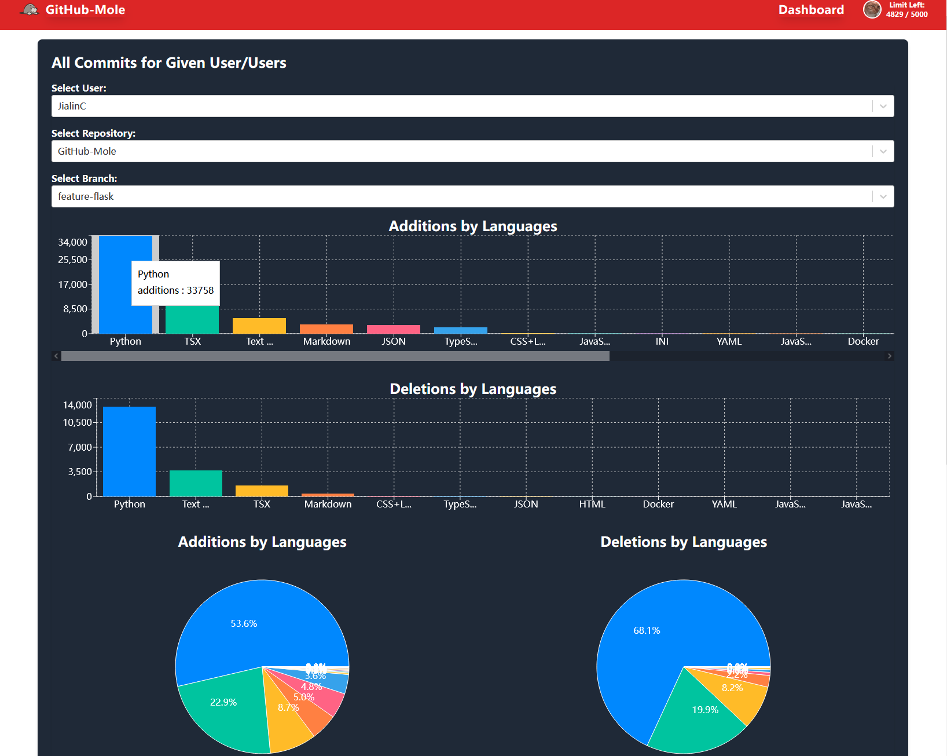
Task: Click the profile avatar in the top bar
Action: (872, 10)
